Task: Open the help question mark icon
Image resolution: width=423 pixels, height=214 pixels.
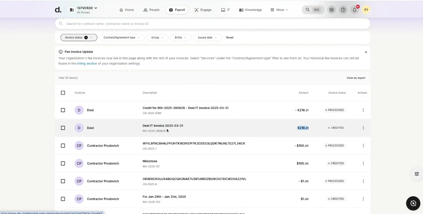Action: click(343, 10)
